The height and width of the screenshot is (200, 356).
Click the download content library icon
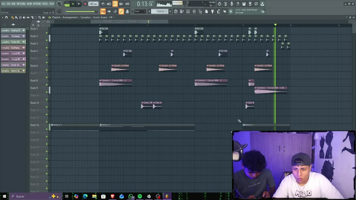(x=262, y=4)
